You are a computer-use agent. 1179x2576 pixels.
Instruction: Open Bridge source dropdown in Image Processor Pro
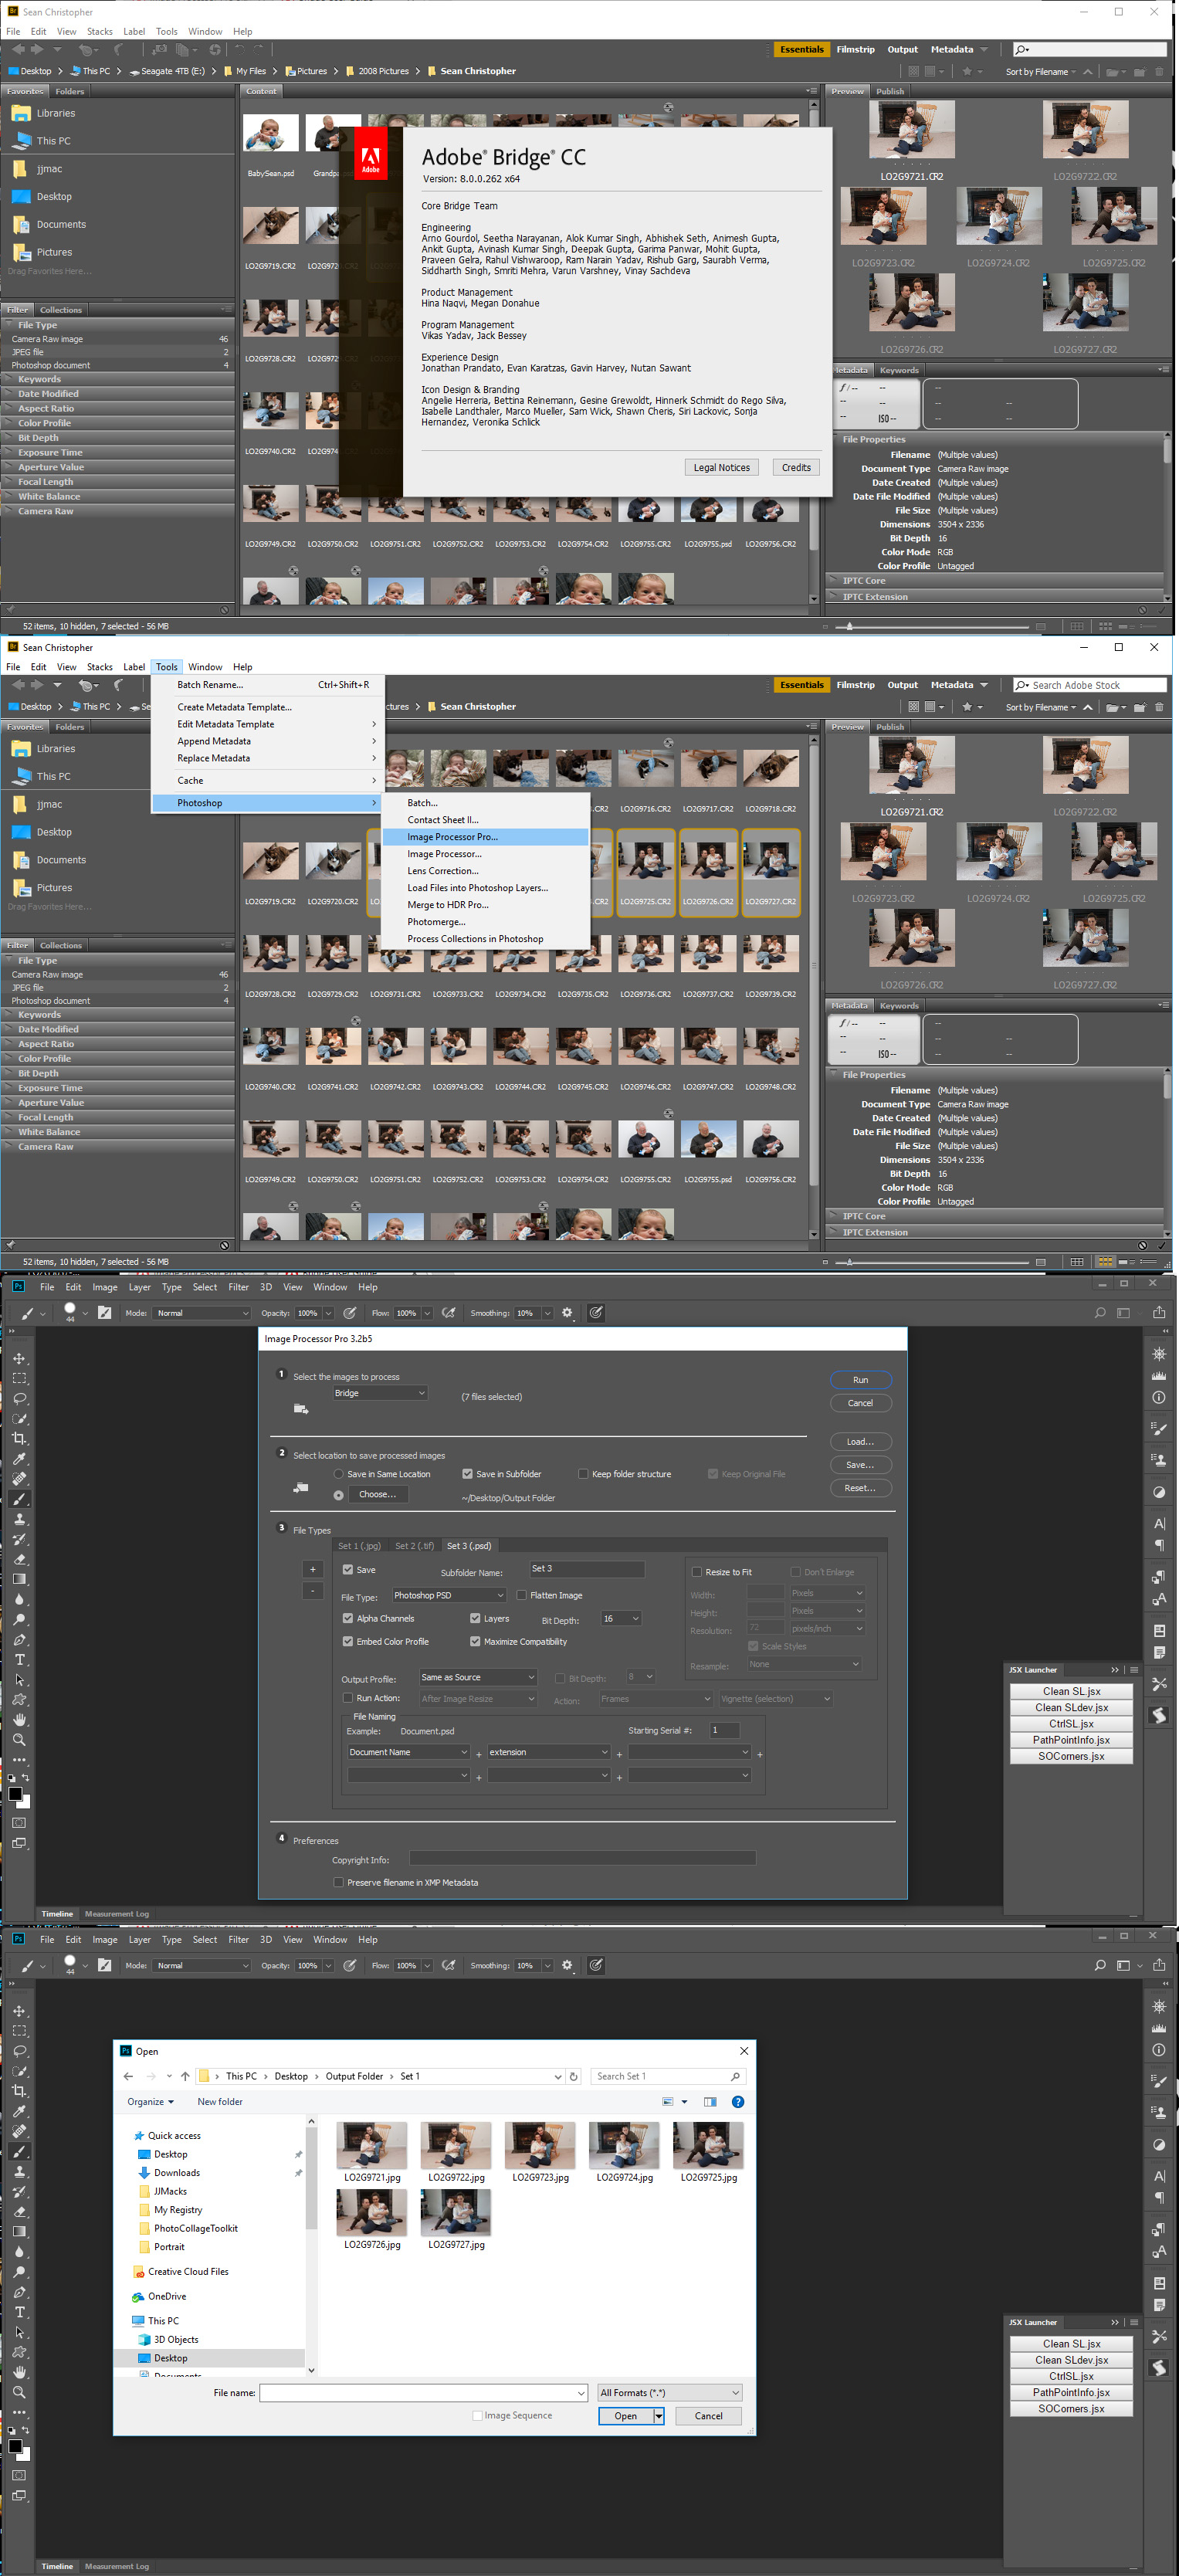tap(380, 1393)
